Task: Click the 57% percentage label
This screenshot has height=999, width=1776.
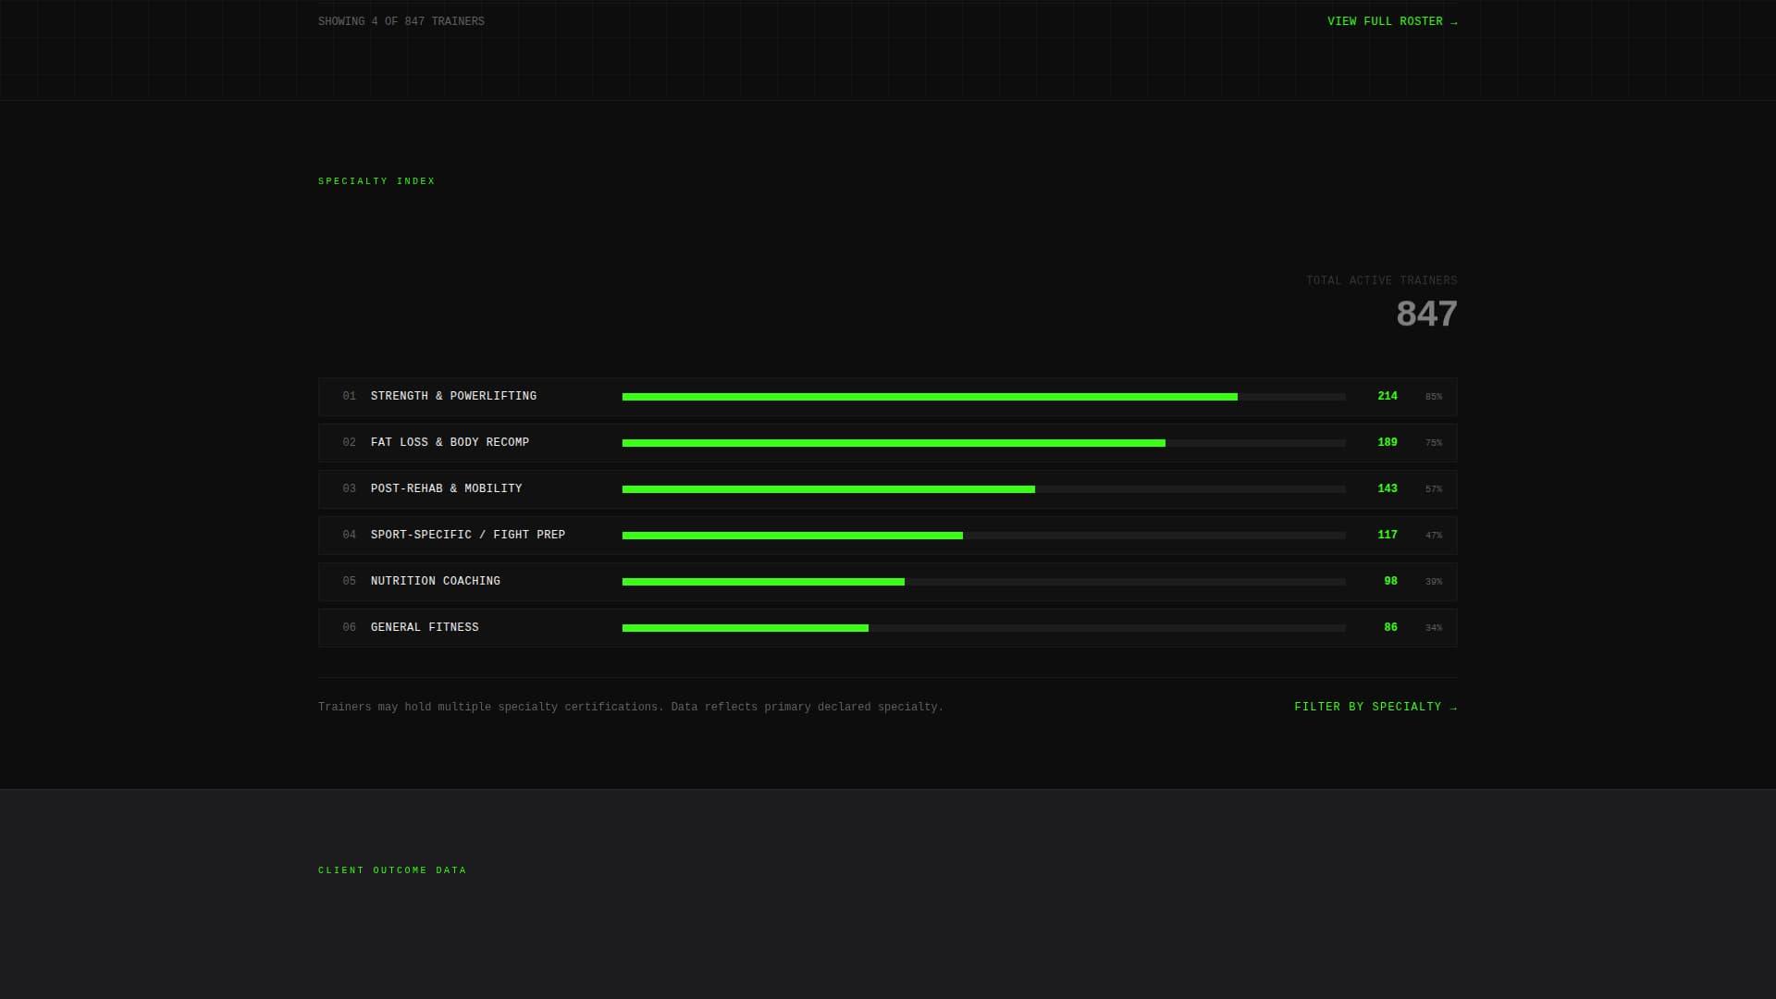Action: coord(1433,489)
